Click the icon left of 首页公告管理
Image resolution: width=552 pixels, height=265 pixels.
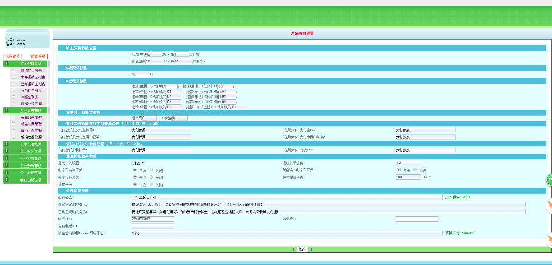(x=13, y=130)
